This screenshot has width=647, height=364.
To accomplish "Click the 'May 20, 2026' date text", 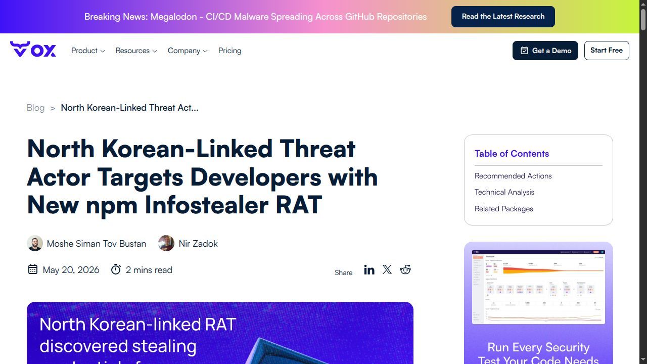I will 71,270.
